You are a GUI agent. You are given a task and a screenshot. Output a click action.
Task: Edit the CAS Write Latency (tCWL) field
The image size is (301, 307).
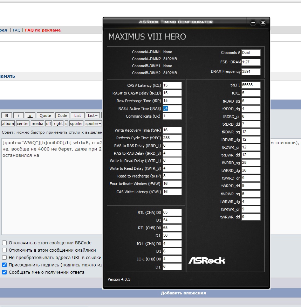[x=172, y=192]
